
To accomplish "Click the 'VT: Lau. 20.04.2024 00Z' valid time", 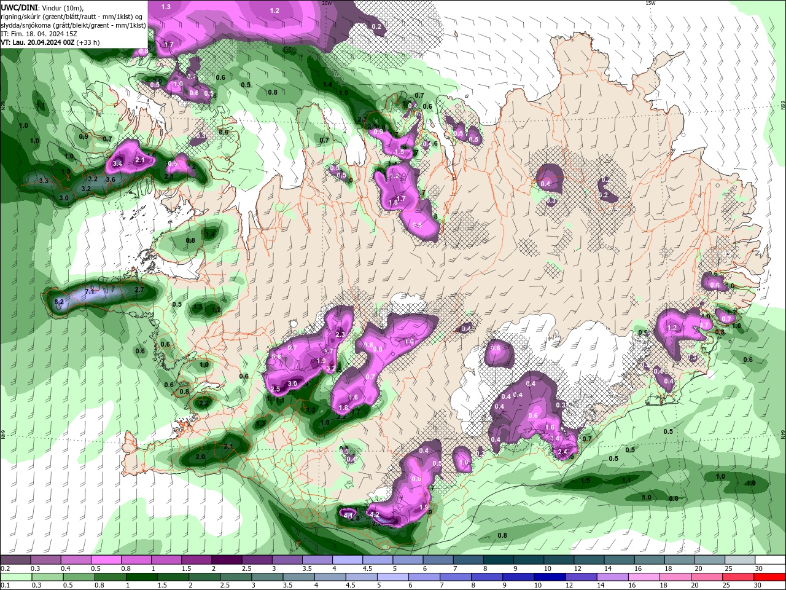I will [37, 42].
